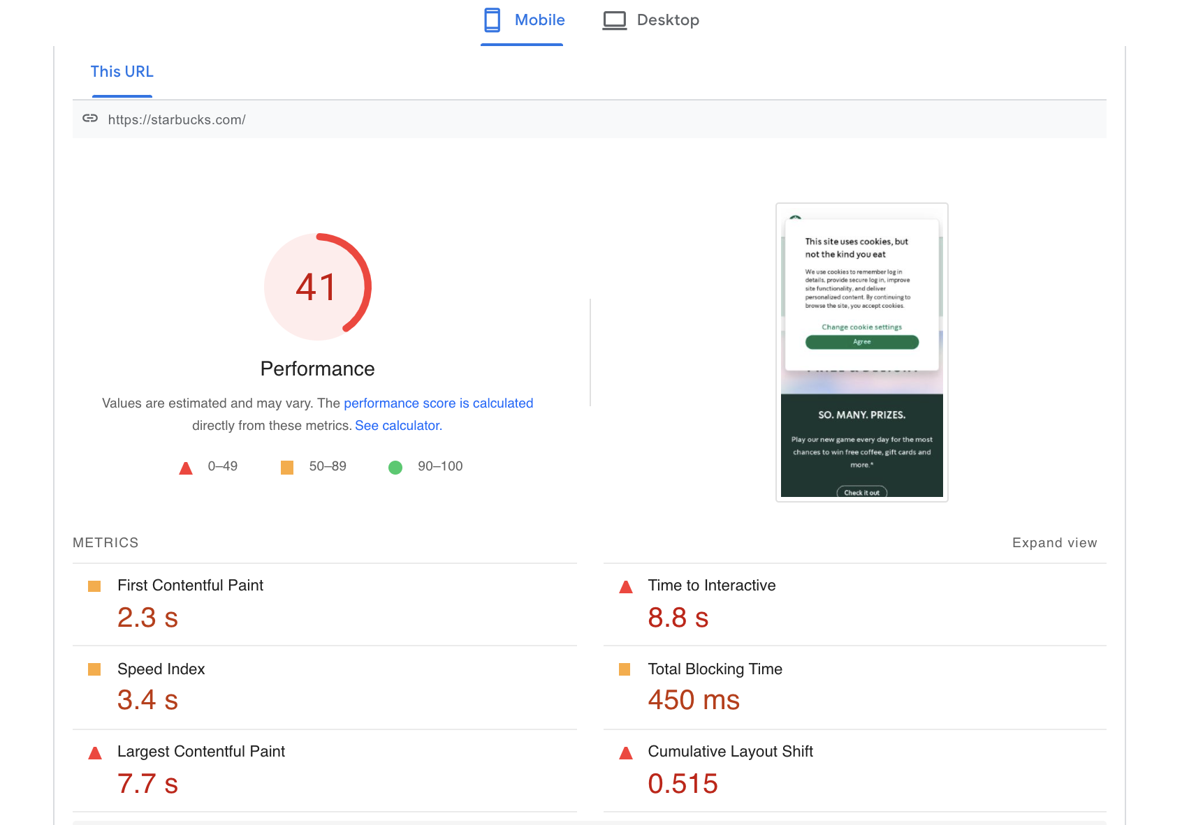The image size is (1189, 825).
Task: Click the link chain icon beside the URL
Action: point(90,119)
